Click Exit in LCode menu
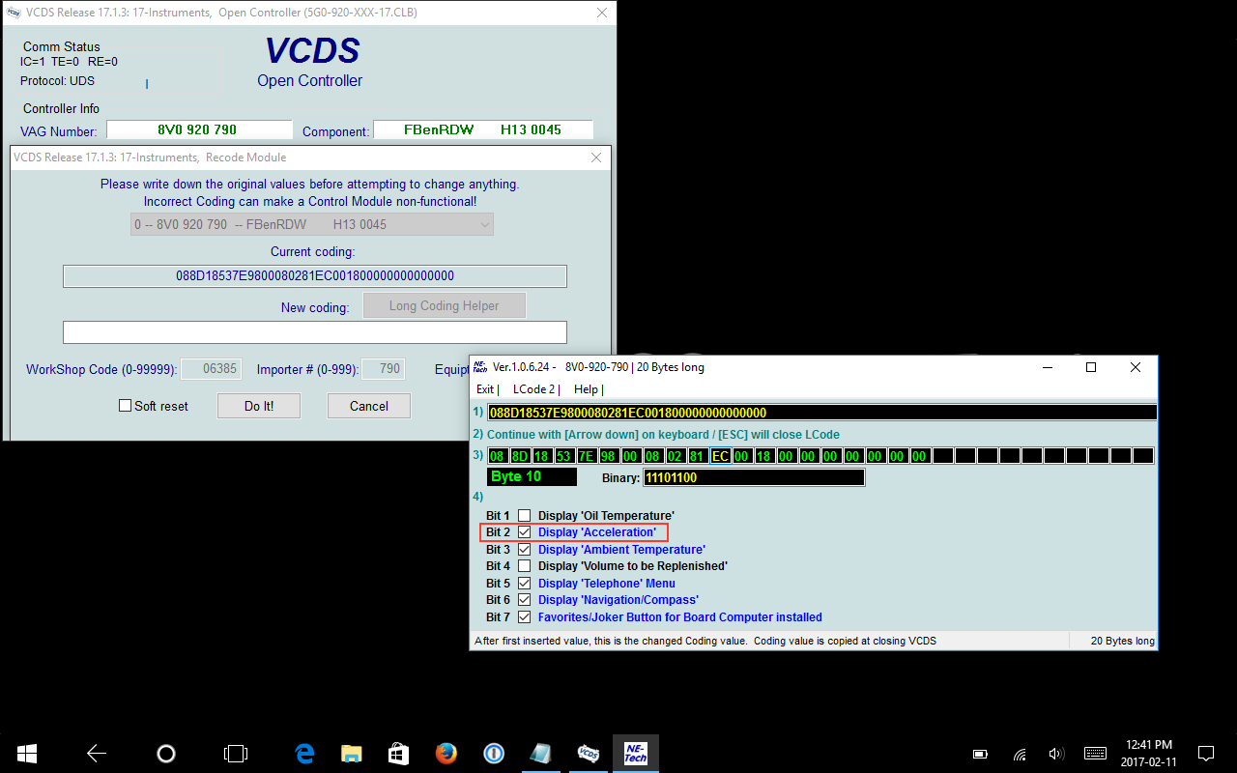The width and height of the screenshot is (1237, 773). [486, 389]
